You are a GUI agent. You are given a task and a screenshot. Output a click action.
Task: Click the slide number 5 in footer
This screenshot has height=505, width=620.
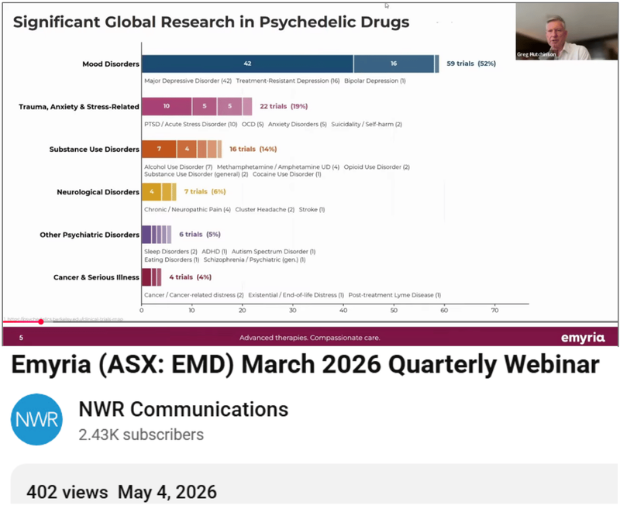tap(21, 338)
